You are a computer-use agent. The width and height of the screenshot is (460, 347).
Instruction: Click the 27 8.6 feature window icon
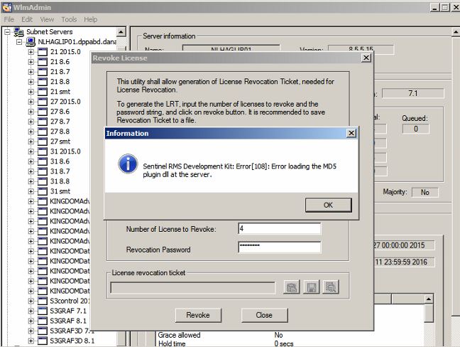point(43,112)
